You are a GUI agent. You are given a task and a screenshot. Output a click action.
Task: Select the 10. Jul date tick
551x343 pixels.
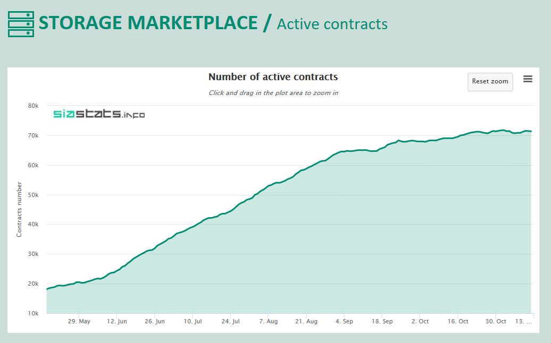click(x=193, y=321)
